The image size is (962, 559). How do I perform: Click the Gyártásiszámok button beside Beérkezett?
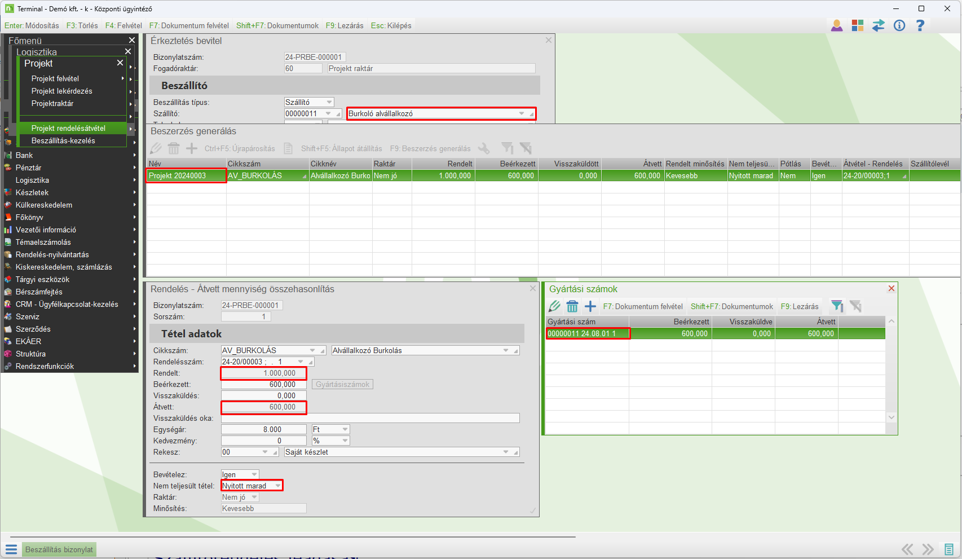click(343, 384)
